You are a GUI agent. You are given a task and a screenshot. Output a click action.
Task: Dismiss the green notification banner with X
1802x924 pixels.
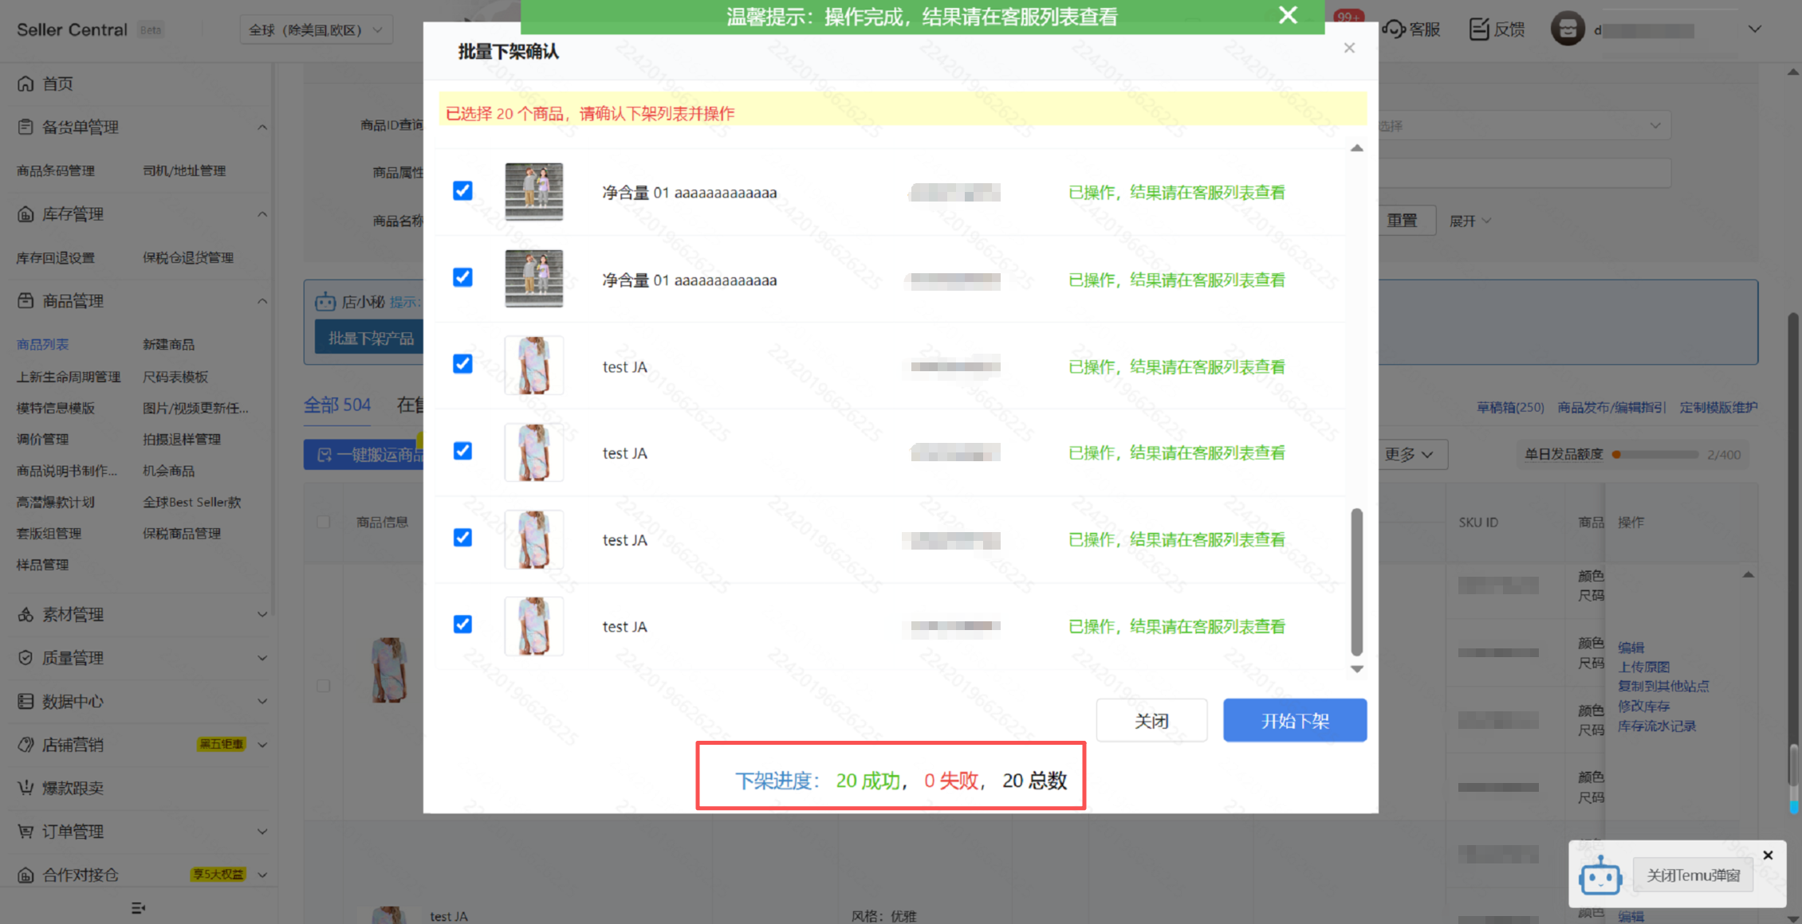[1288, 15]
